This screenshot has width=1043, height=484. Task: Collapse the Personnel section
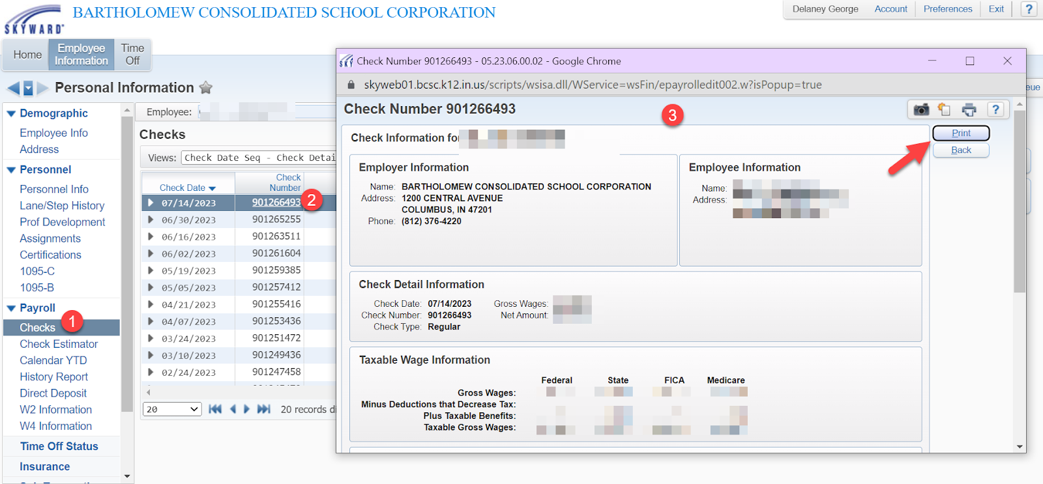[11, 170]
